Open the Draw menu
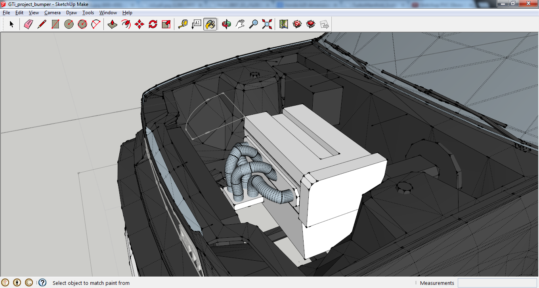The image size is (539, 288). [x=71, y=13]
